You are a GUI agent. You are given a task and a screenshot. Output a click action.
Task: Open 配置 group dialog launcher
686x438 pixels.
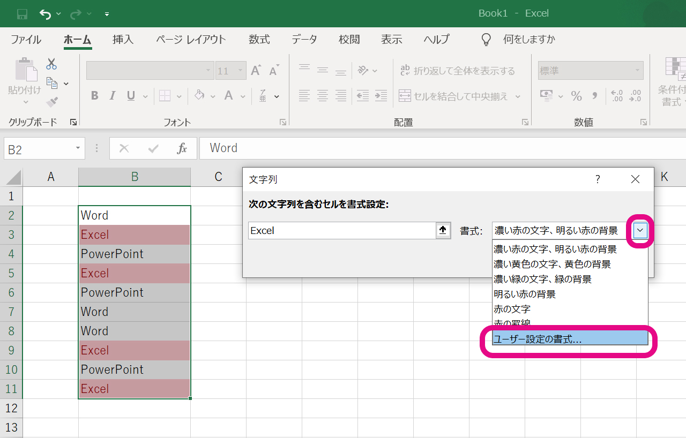point(525,123)
